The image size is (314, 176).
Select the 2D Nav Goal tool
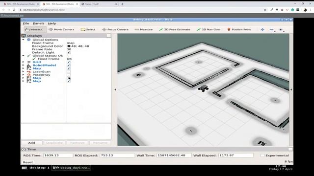click(209, 29)
